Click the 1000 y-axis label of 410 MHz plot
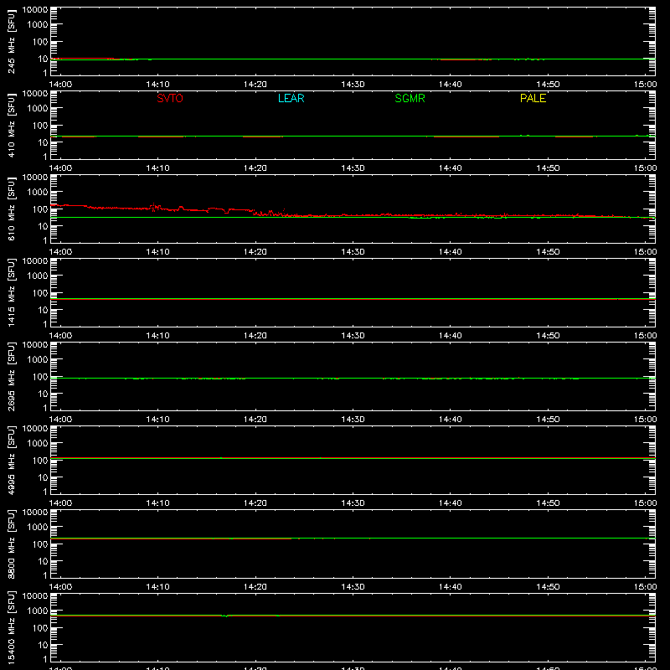This screenshot has width=670, height=670. [x=38, y=109]
